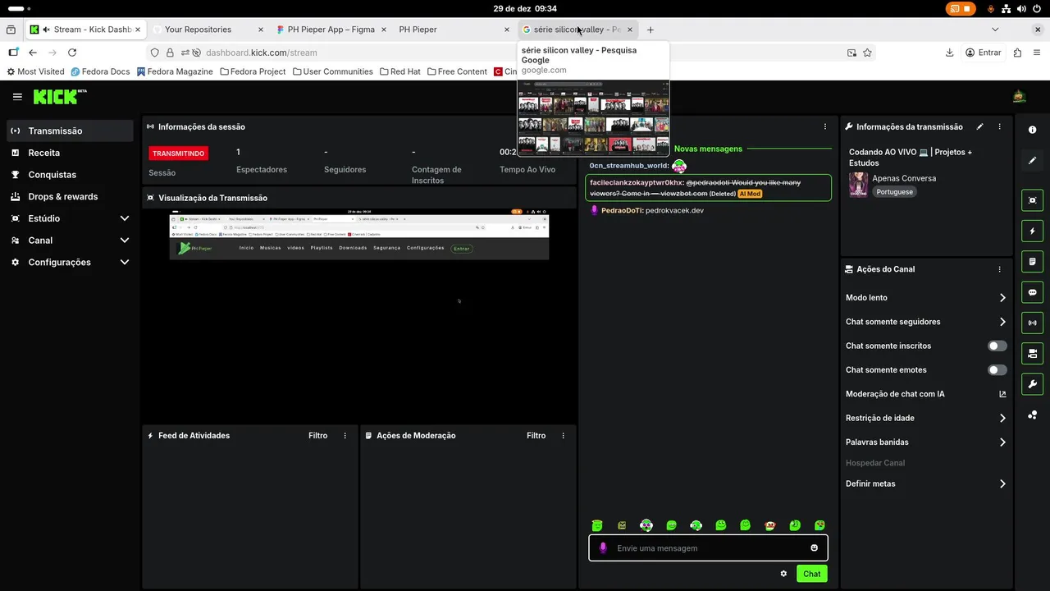This screenshot has height=591, width=1050.
Task: Toggle the chat bubble icon in right sidebar
Action: [1032, 292]
